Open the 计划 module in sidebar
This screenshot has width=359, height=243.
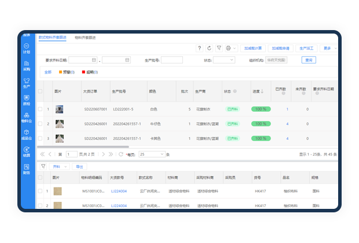pyautogui.click(x=27, y=48)
